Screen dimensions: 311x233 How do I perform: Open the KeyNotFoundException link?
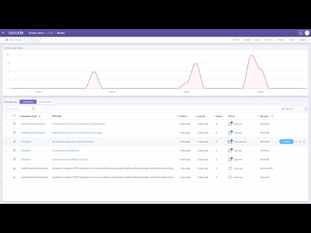[x=33, y=124]
